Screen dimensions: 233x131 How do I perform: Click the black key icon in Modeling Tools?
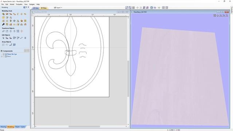coord(3,24)
